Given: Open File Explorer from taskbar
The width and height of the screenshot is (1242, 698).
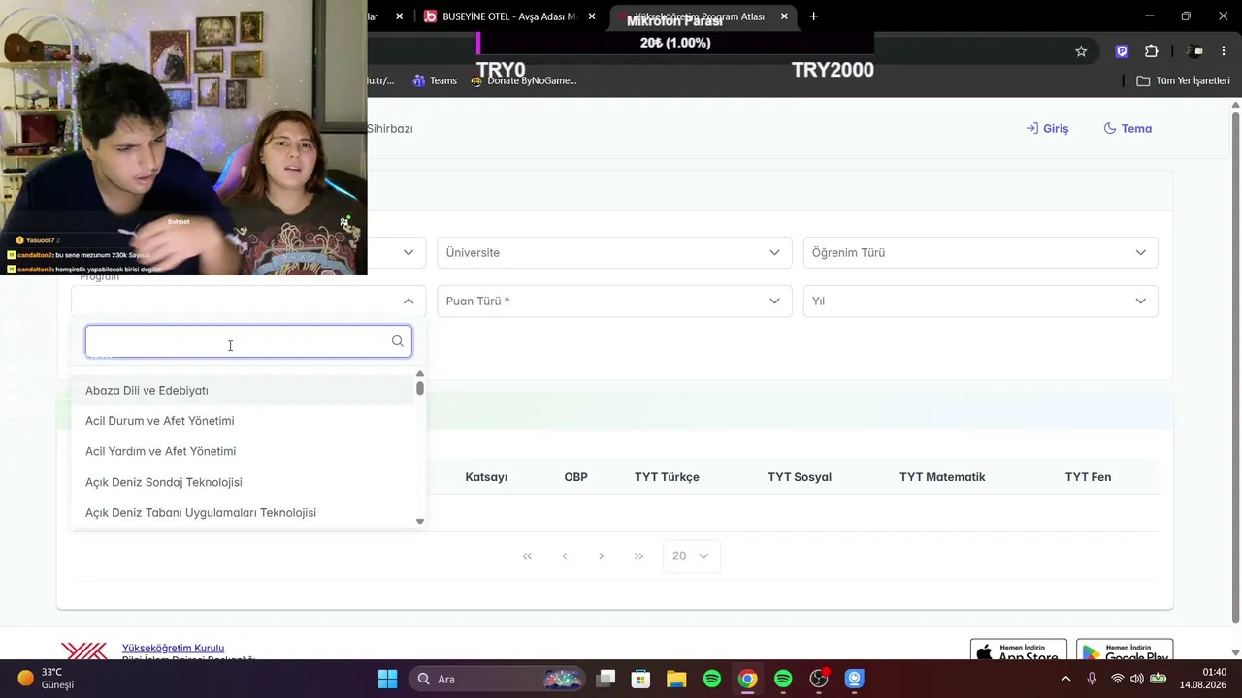Looking at the screenshot, I should [x=676, y=679].
